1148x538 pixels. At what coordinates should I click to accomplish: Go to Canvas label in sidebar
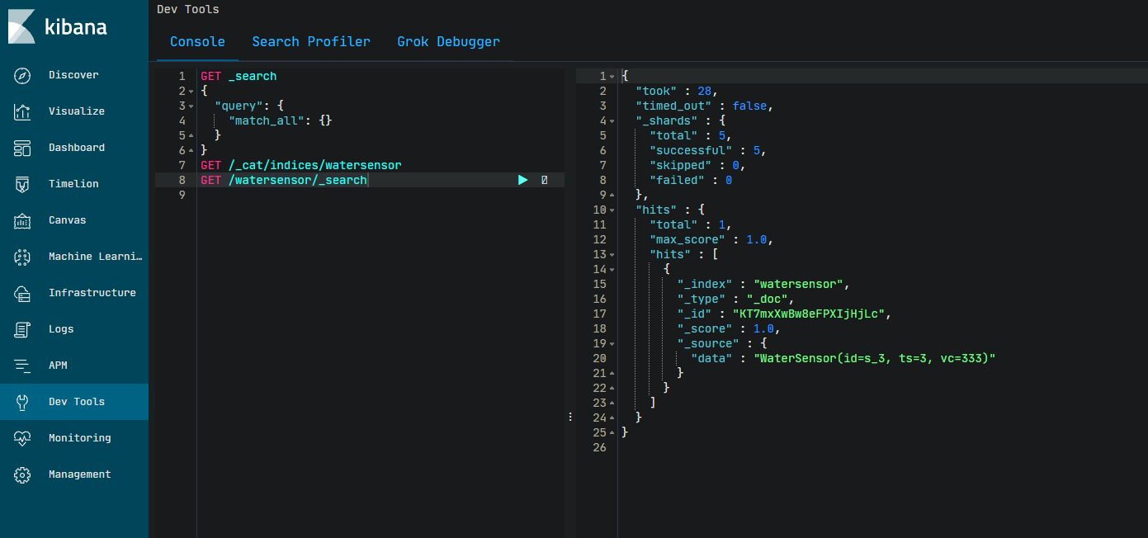pos(67,220)
